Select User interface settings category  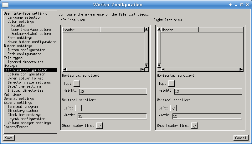(25, 13)
